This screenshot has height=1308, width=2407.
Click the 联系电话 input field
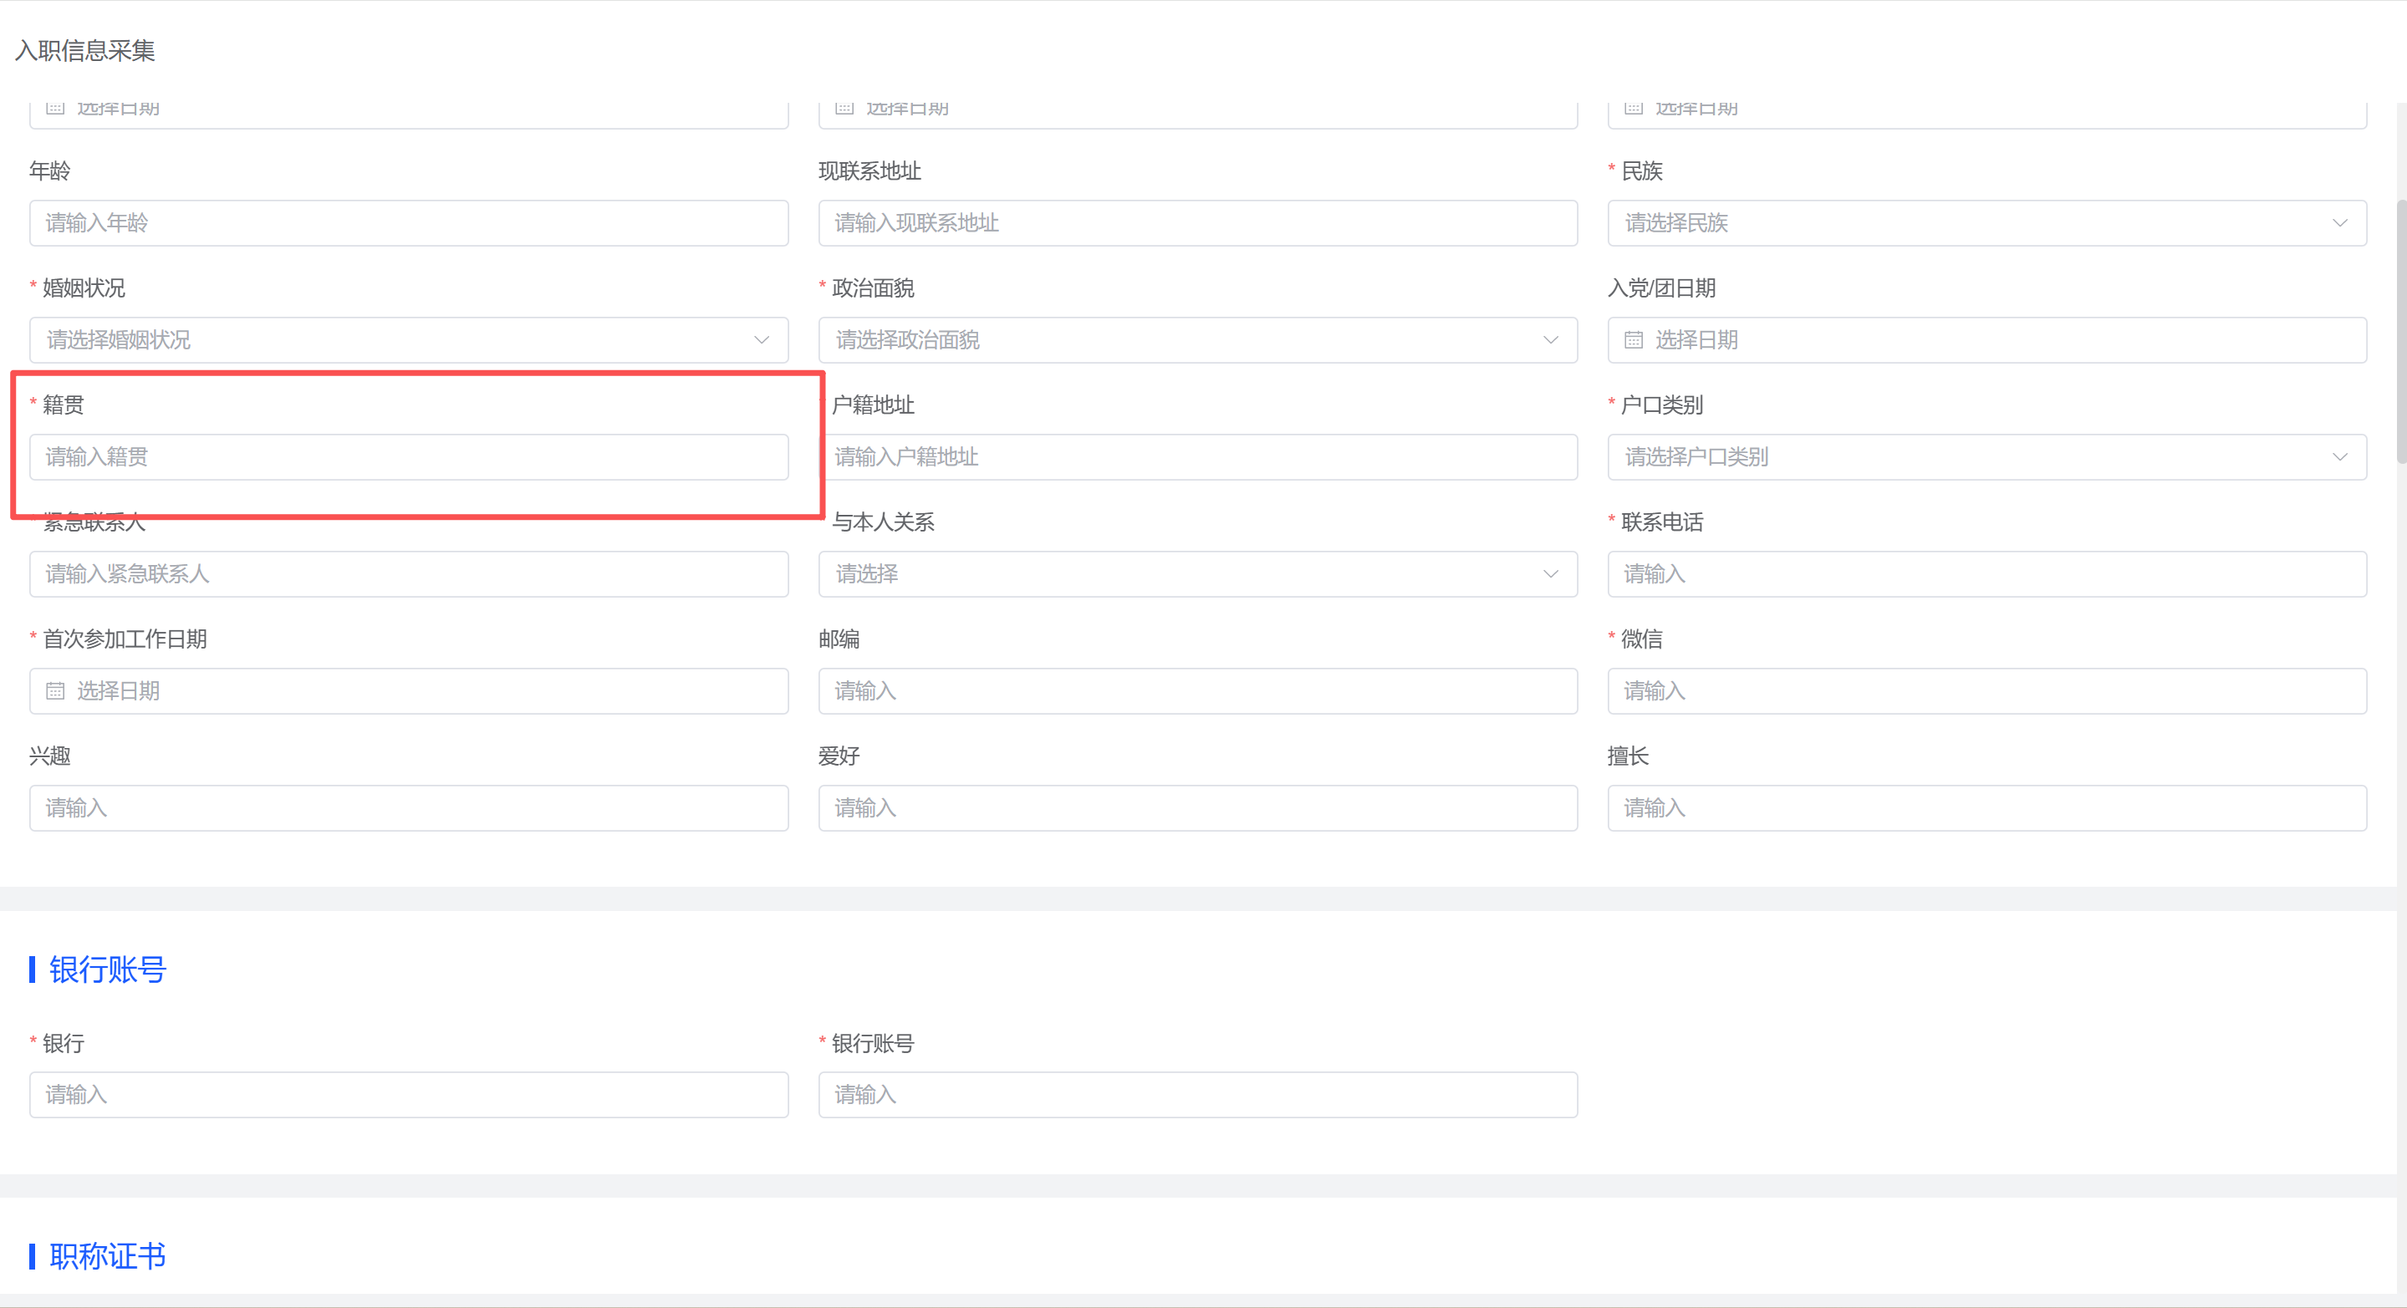point(1986,573)
